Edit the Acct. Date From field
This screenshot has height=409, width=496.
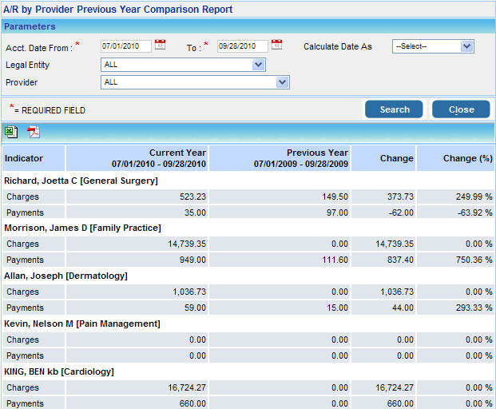tap(125, 46)
